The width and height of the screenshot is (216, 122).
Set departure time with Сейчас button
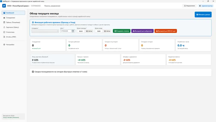coord(107,31)
